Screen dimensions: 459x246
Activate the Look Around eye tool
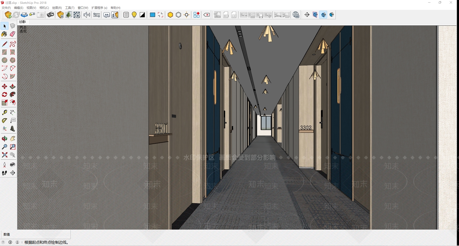pyautogui.click(x=13, y=165)
